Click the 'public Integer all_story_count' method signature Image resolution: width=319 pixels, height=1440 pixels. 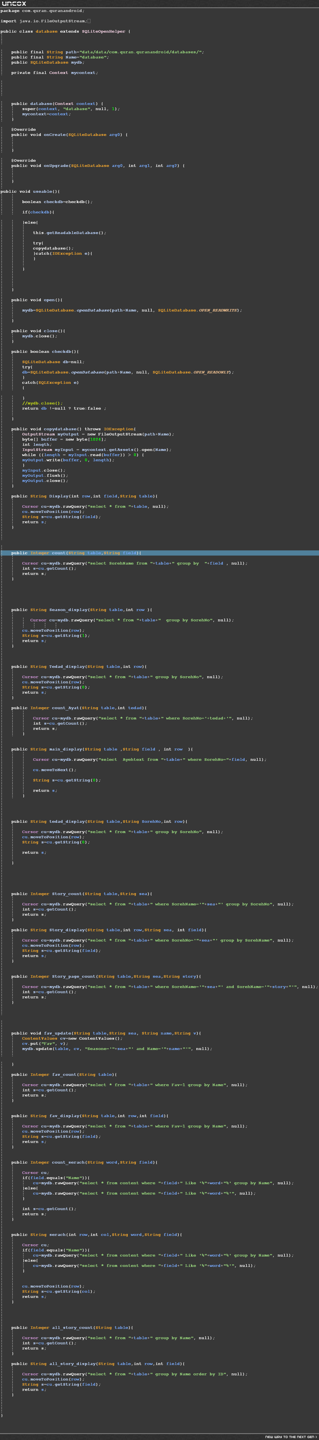pyautogui.click(x=72, y=1328)
